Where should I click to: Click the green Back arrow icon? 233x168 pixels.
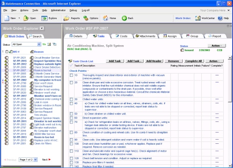coord(124,18)
